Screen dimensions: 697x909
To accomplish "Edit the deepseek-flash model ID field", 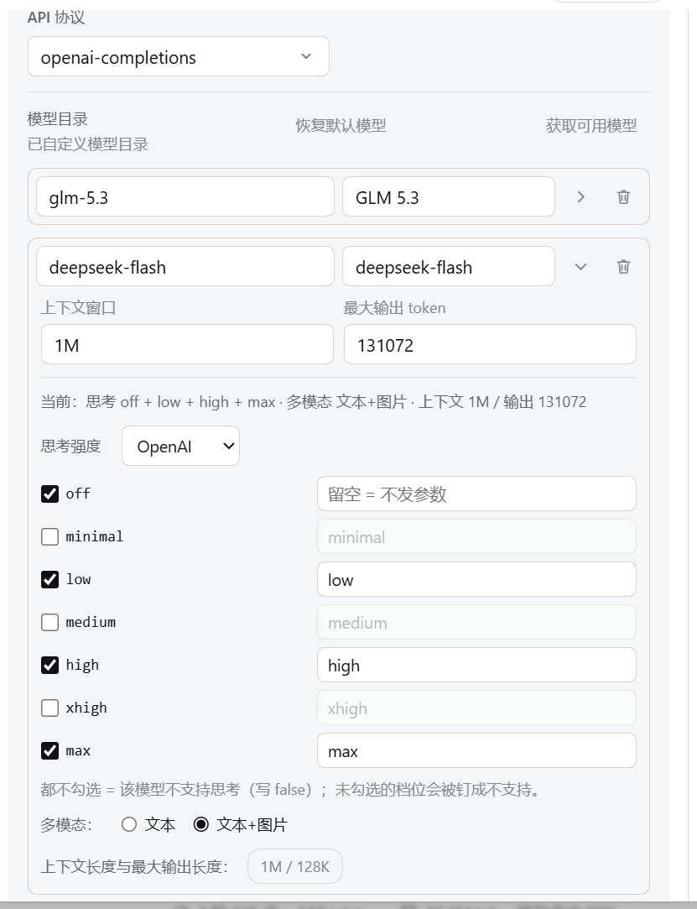I will click(185, 266).
